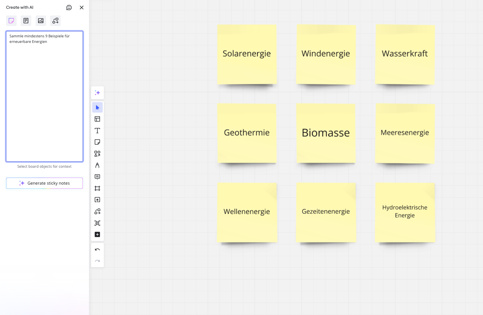Open the shapes tool

point(97,154)
